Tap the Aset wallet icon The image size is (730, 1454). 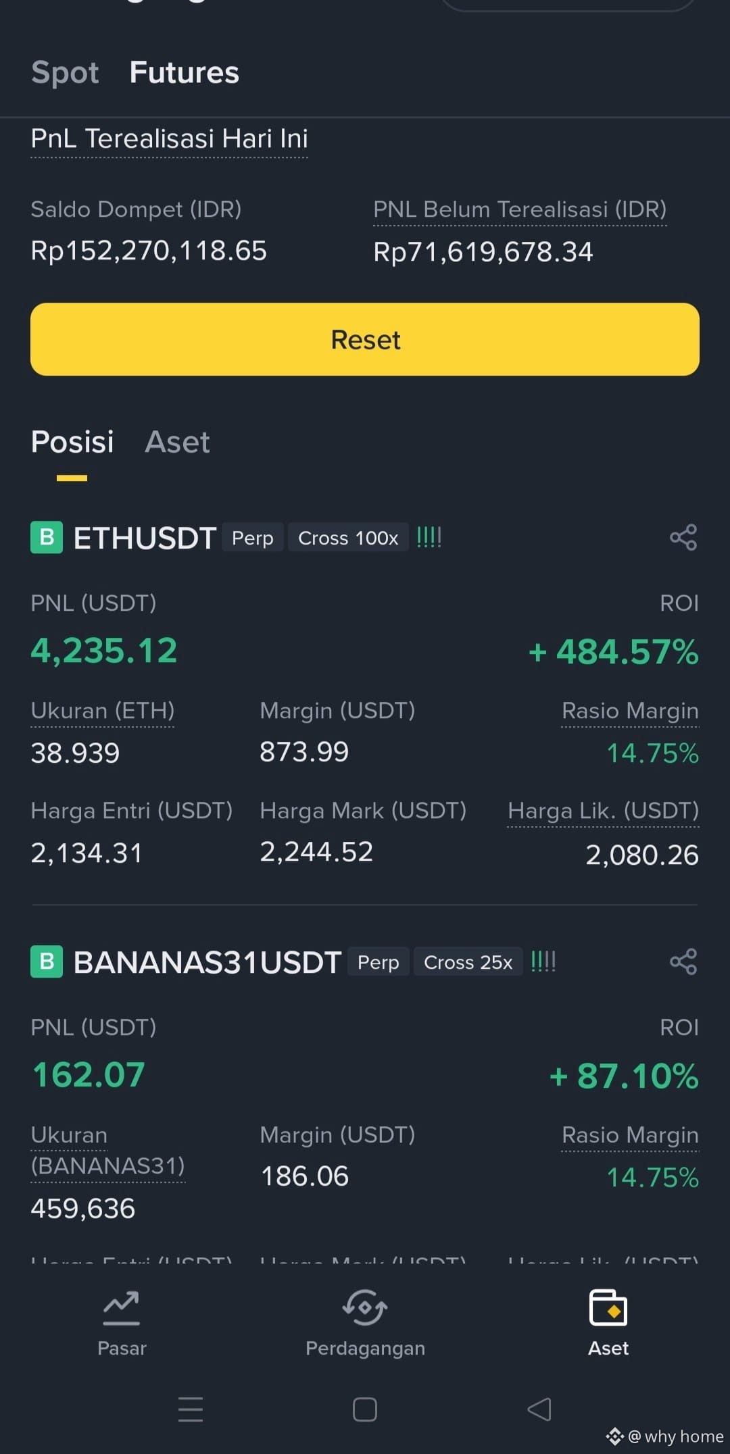(608, 1308)
